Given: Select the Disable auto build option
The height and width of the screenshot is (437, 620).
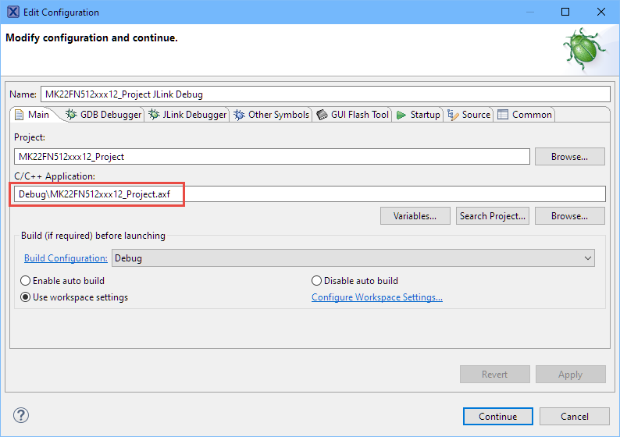Looking at the screenshot, I should [x=317, y=281].
